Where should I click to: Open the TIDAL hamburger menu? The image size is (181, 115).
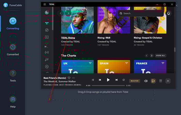(x=45, y=4)
